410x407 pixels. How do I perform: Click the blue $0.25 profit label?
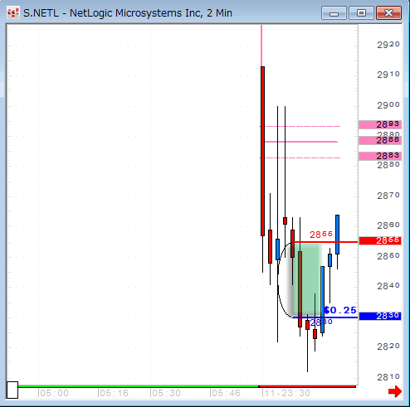(x=340, y=310)
